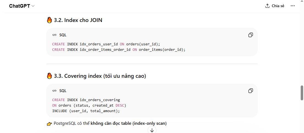Click the code icon in the first SQL block

click(x=54, y=35)
